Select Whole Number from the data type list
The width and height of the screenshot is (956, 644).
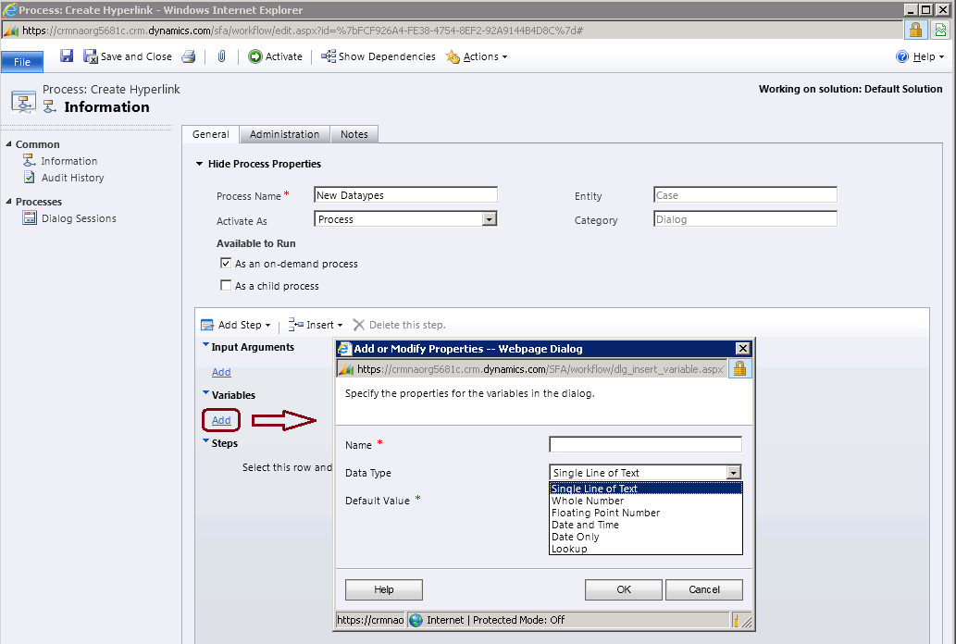(588, 501)
